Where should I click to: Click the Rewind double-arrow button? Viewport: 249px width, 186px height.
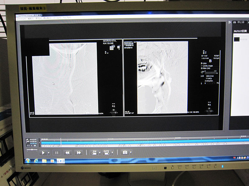tap(68, 152)
